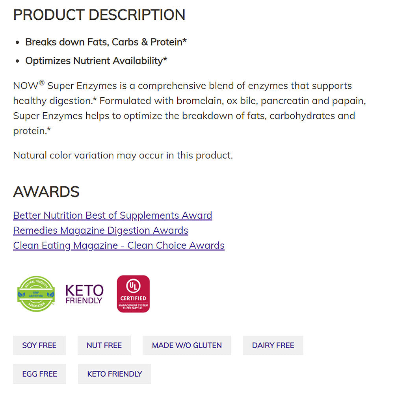Click the AWARDS section heading

(46, 192)
